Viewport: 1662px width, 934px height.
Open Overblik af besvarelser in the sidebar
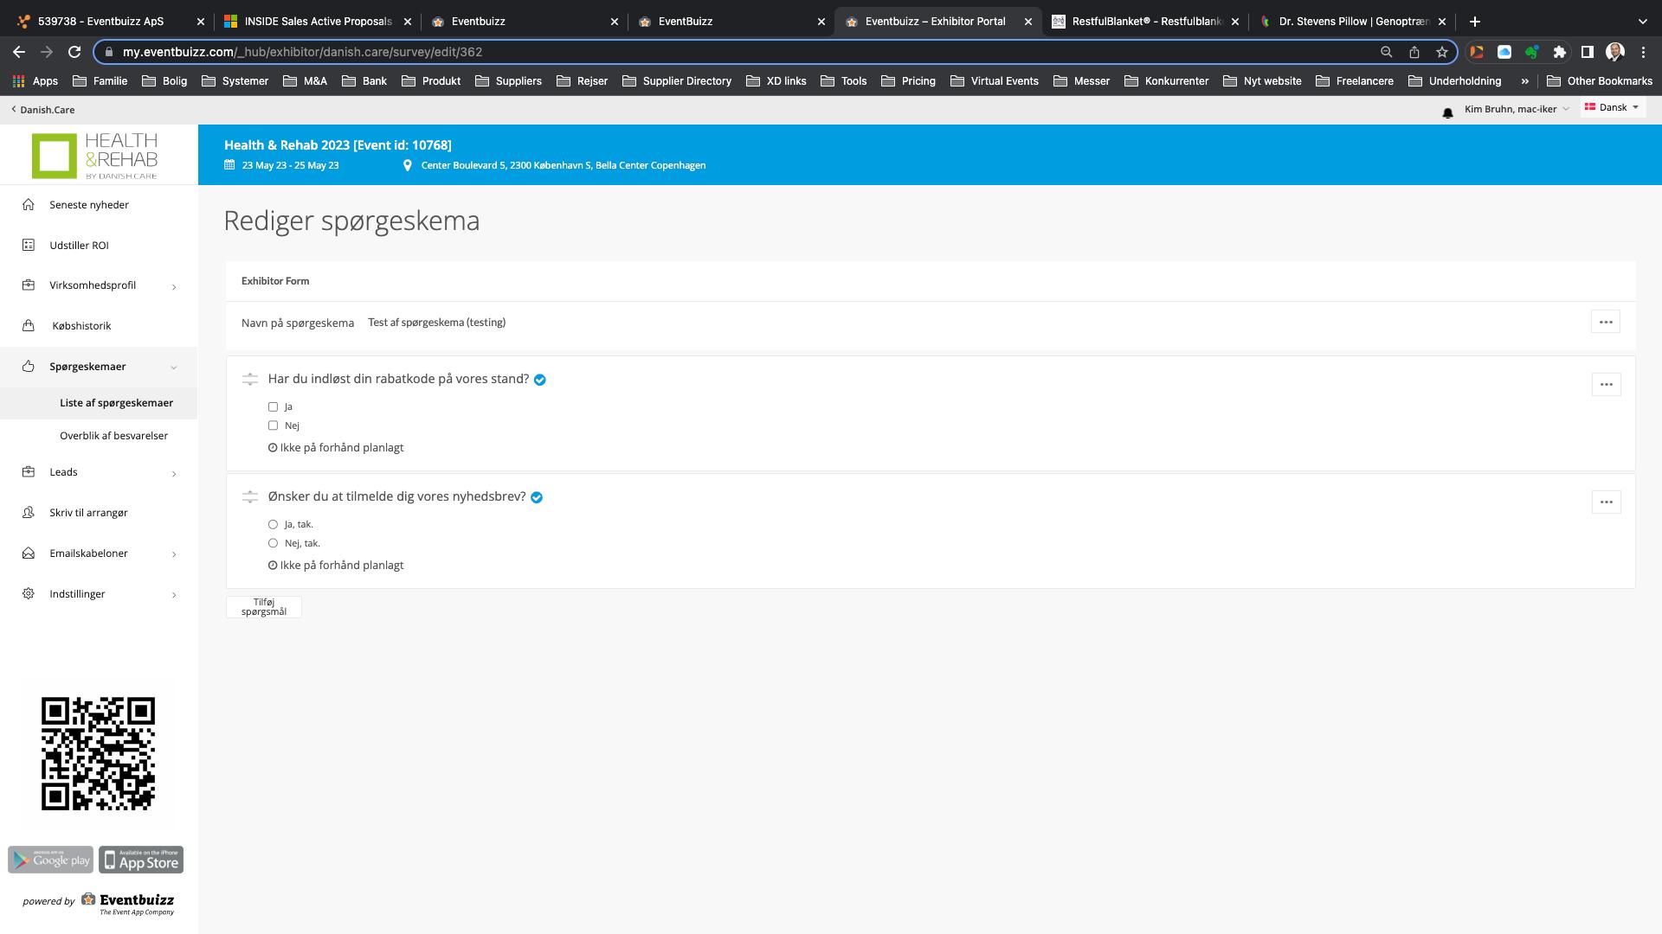point(113,436)
